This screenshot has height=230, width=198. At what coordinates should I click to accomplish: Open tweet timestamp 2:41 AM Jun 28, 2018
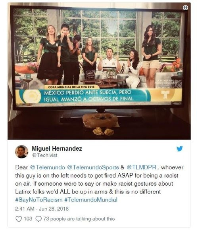click(x=42, y=209)
